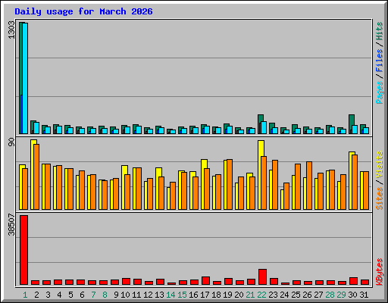Screen dimensions: 388x303
Task: Click the green hits bar for day 30
Action: point(352,120)
